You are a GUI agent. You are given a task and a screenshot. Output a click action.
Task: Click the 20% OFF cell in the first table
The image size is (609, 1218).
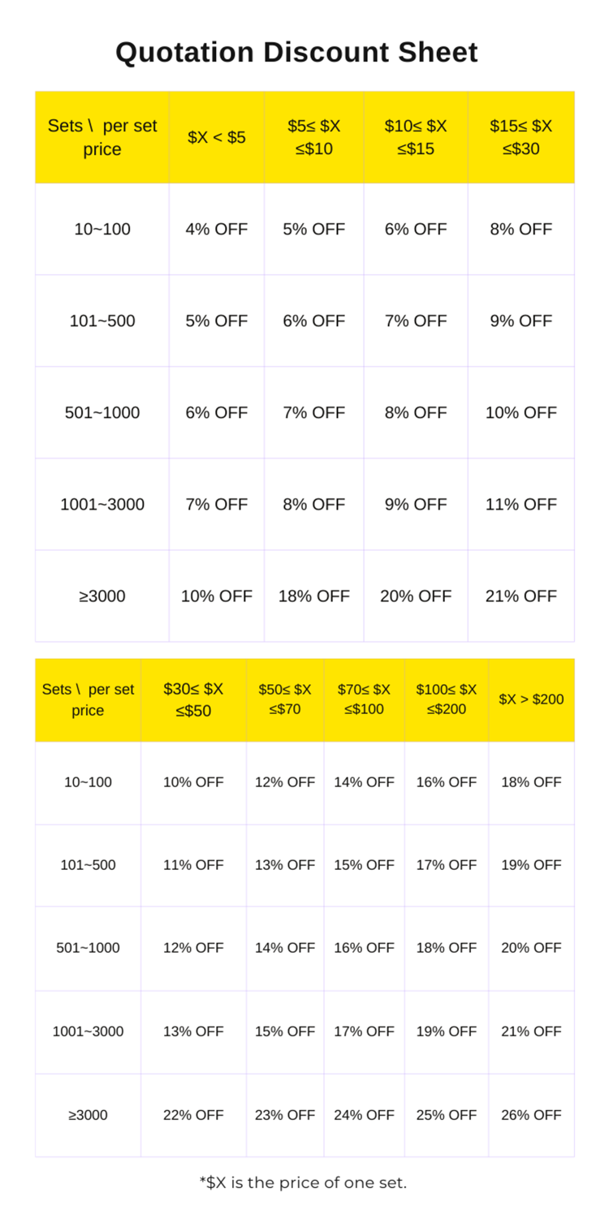tap(416, 596)
